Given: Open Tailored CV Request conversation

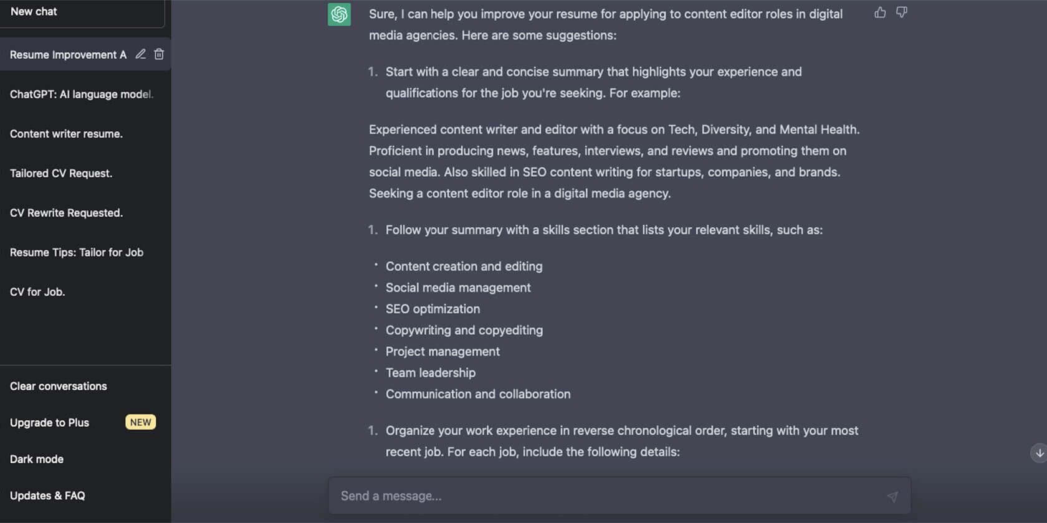Looking at the screenshot, I should pos(61,173).
